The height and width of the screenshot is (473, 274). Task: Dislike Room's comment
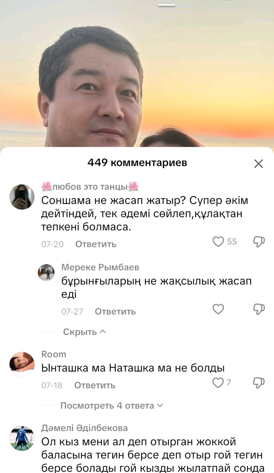(259, 383)
